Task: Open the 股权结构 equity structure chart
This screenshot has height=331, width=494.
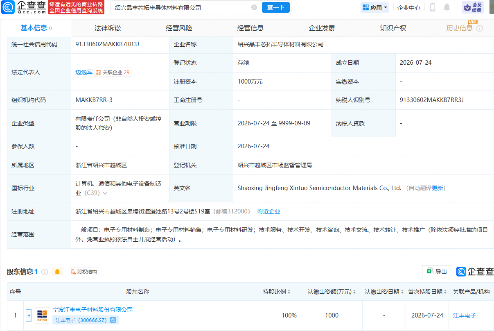Action: [84, 272]
